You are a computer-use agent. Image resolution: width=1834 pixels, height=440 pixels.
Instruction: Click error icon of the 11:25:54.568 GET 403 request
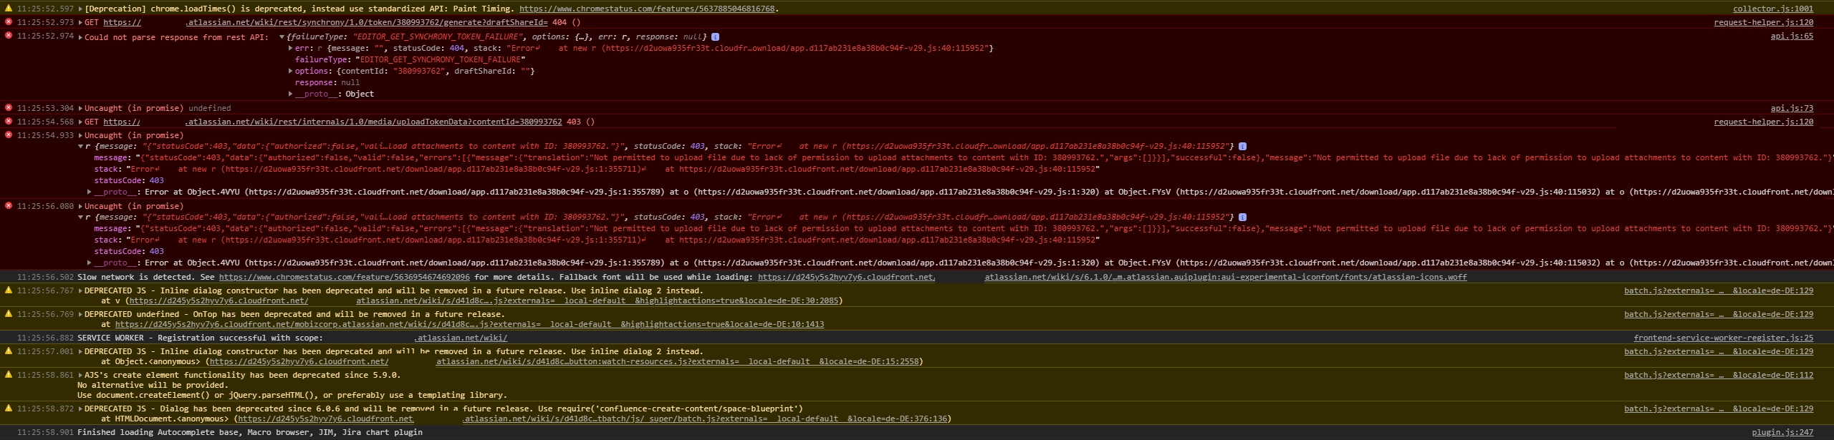[9, 122]
